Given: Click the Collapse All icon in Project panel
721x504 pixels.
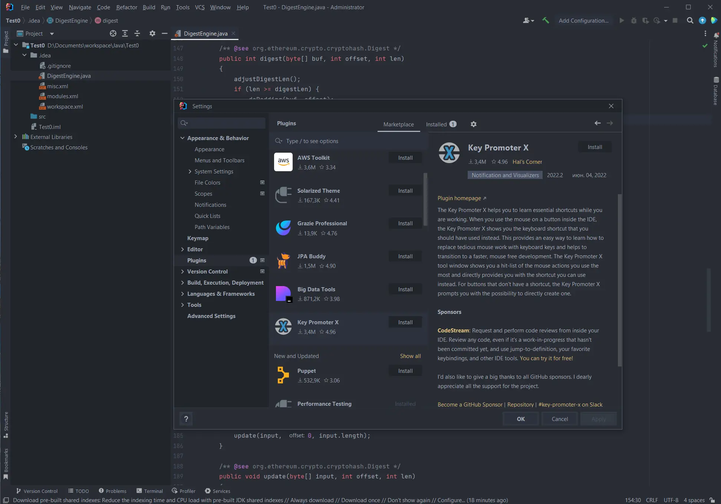Looking at the screenshot, I should click(x=137, y=33).
